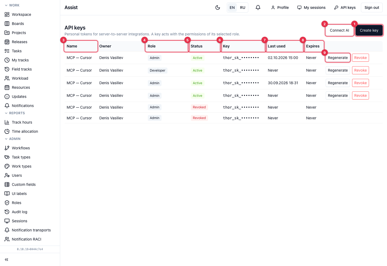This screenshot has width=387, height=266.
Task: Revoke the key last used 02.10.2026
Action: point(360,58)
